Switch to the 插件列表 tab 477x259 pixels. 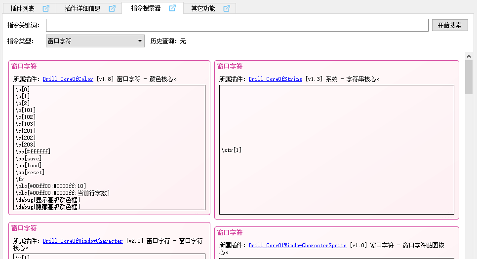coord(23,8)
